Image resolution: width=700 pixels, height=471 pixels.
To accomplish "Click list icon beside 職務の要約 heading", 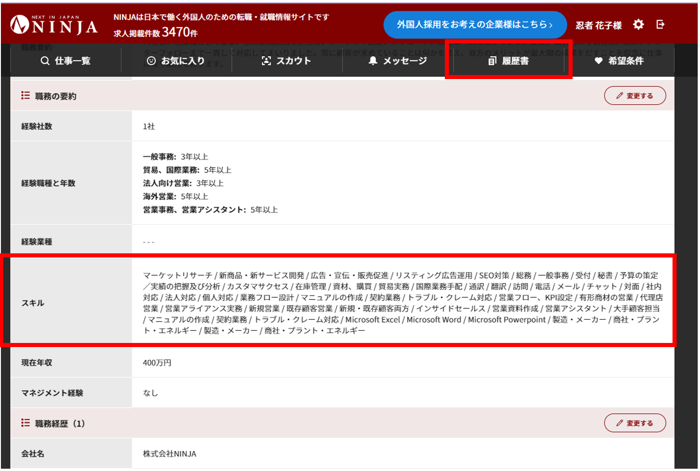I will click(25, 96).
